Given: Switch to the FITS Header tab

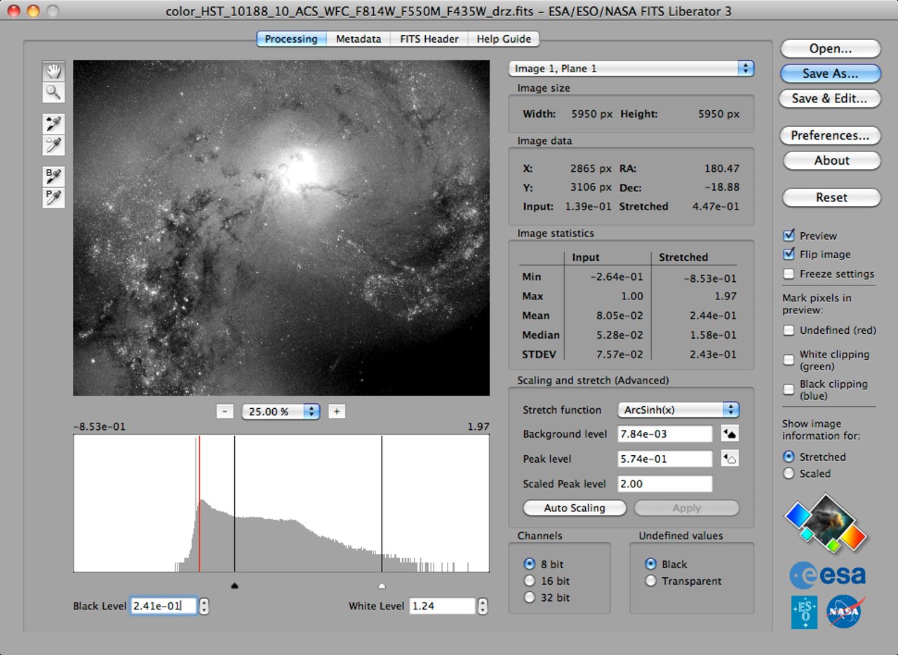Looking at the screenshot, I should (x=429, y=39).
